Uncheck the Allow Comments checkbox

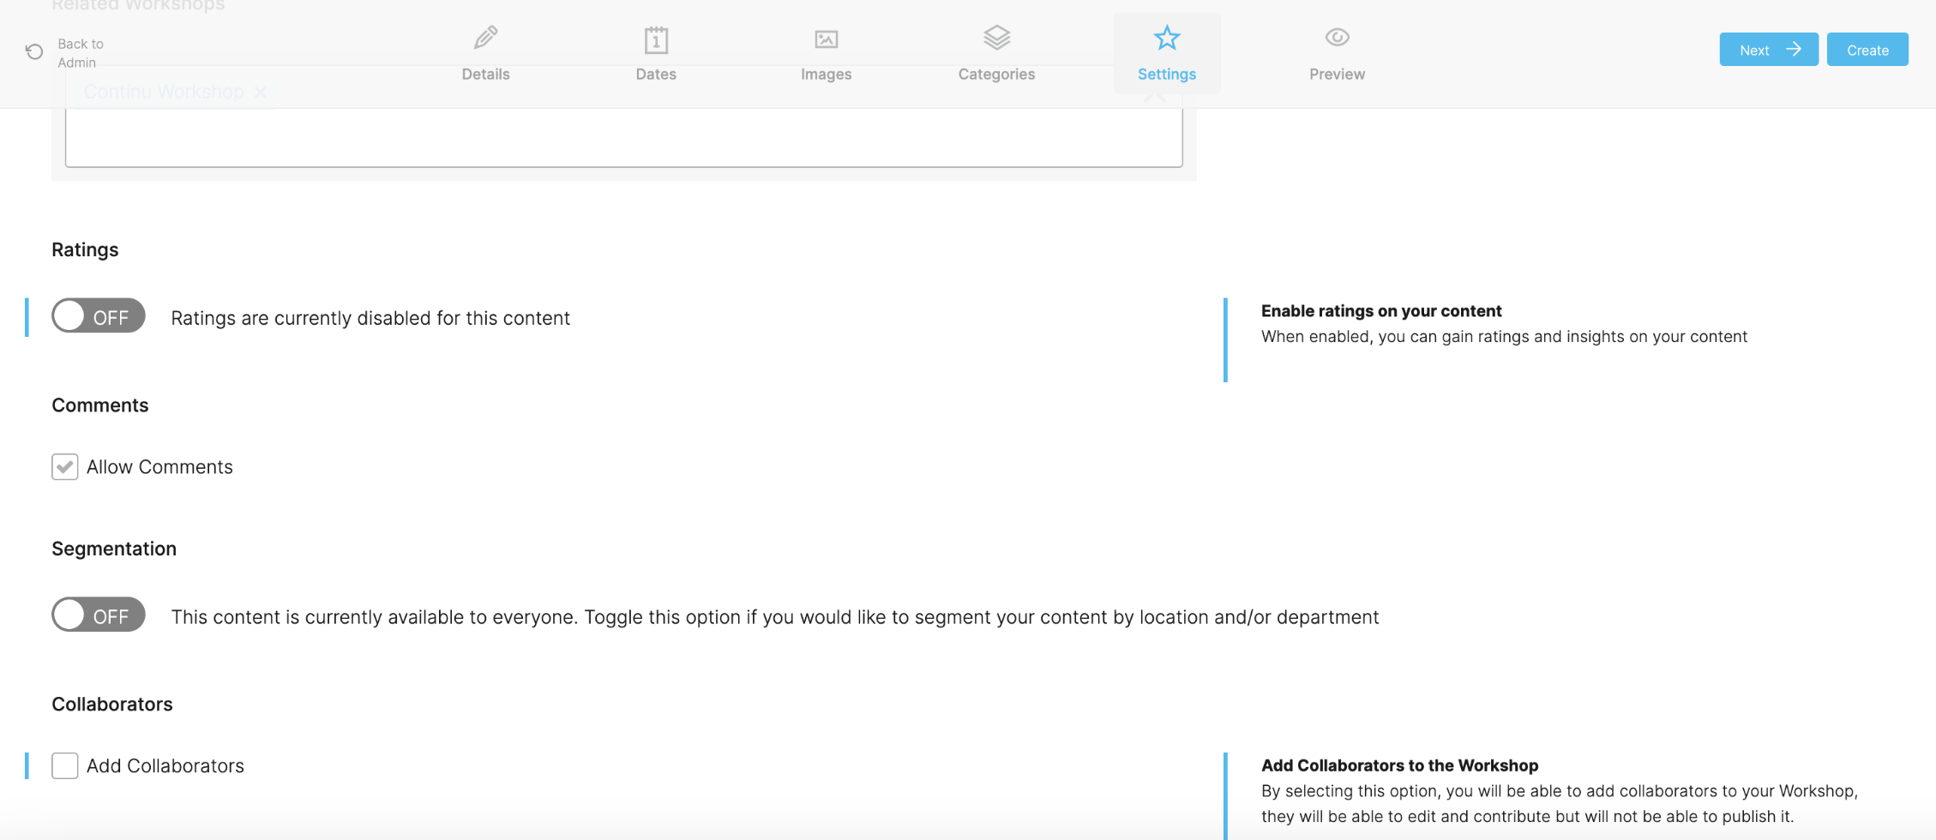pos(65,466)
